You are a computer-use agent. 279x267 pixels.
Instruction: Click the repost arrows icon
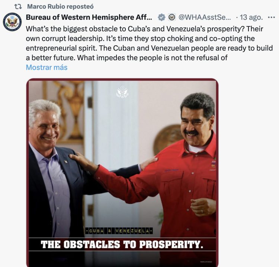[18, 7]
